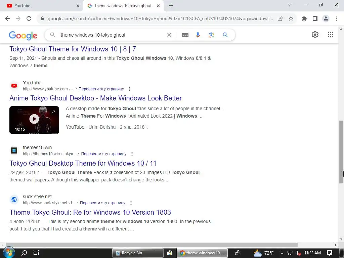Toggle Chrome side panel icon
This screenshot has width=344, height=258.
point(315,19)
